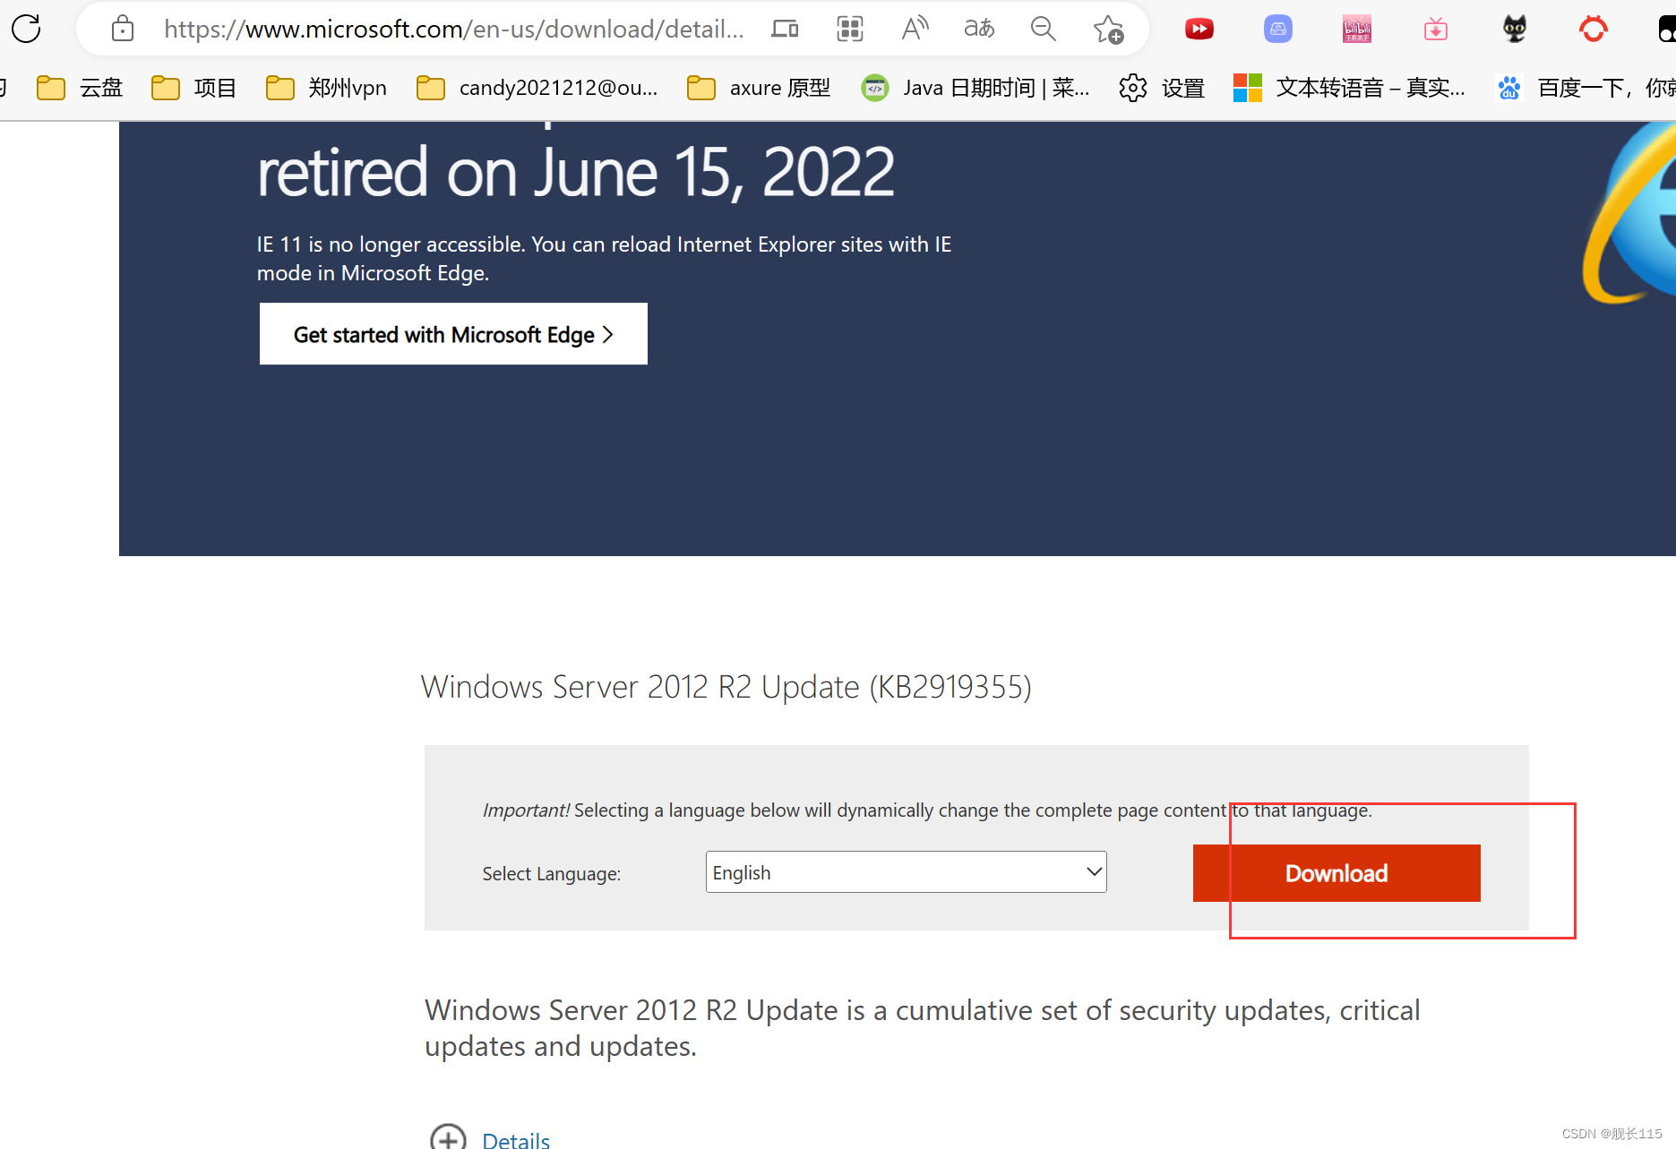Screen dimensions: 1676x1149
Task: Click the zoom out magnifier icon
Action: 1044,29
